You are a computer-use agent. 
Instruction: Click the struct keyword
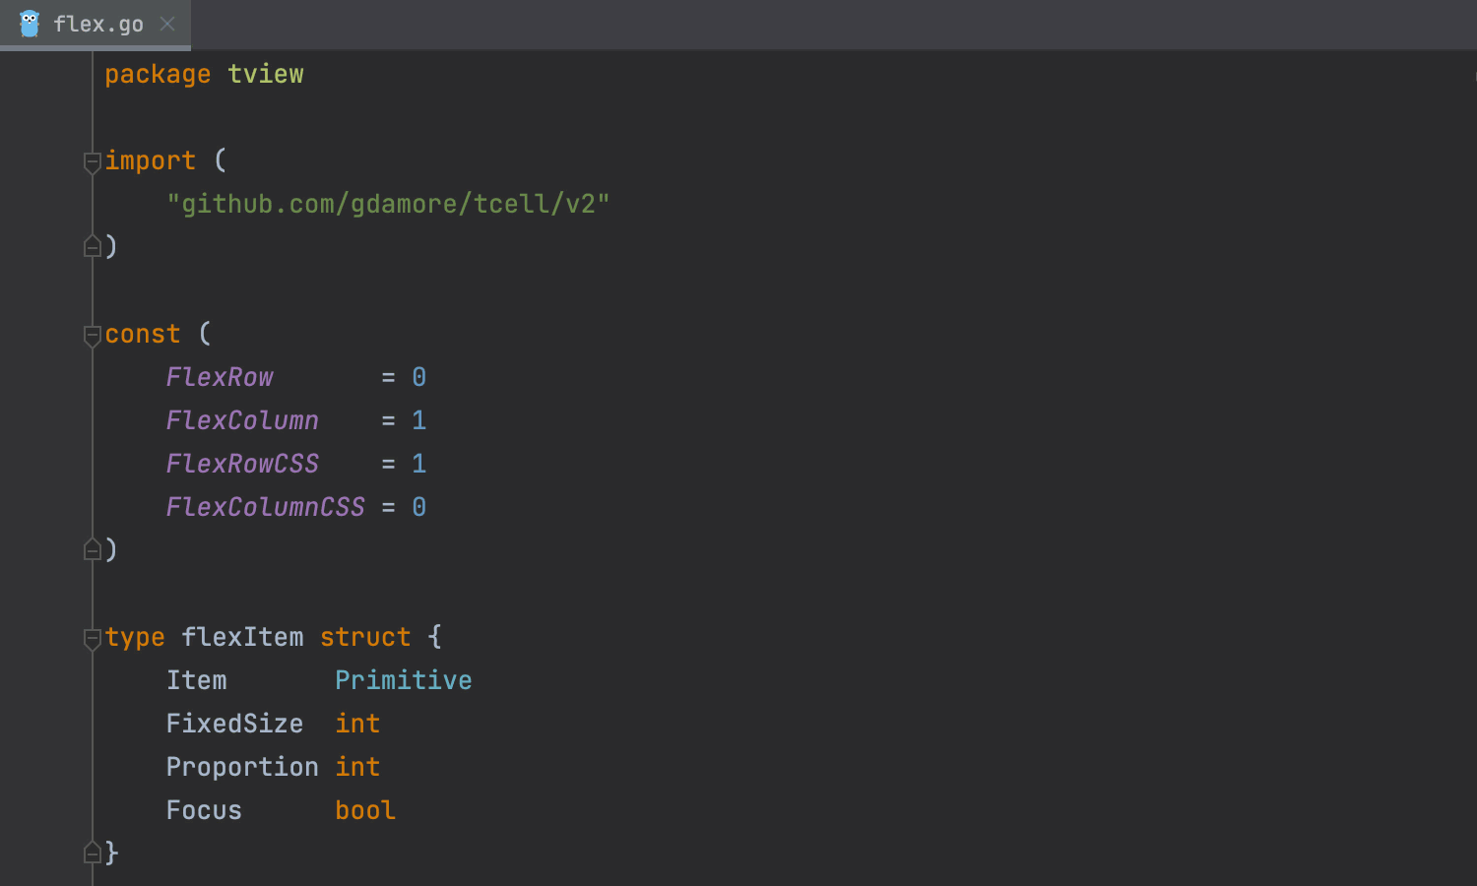[x=364, y=637]
